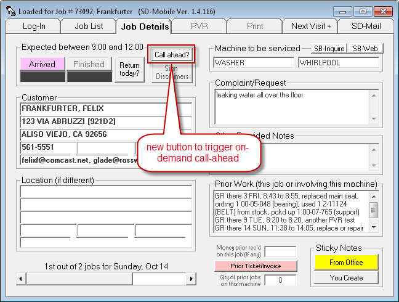This screenshot has height=302, width=399.
Task: Go to the Next Visit + tab
Action: click(x=310, y=26)
